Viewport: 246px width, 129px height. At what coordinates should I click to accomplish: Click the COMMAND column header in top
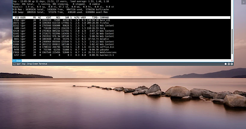104,17
